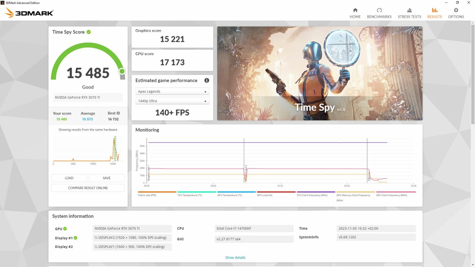This screenshot has width=475, height=267.
Task: Click the Display #1 verification checkmark
Action: [x=75, y=238]
